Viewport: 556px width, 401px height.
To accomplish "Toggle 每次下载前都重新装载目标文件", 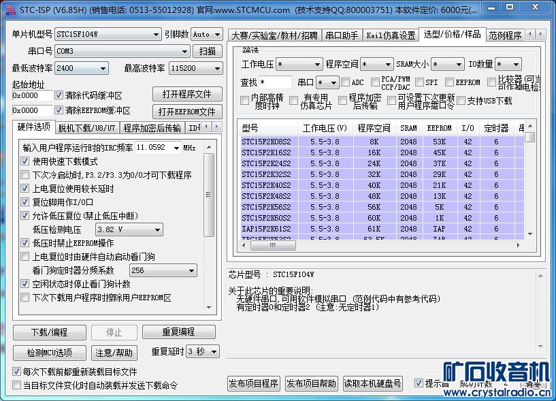I will pos(16,372).
